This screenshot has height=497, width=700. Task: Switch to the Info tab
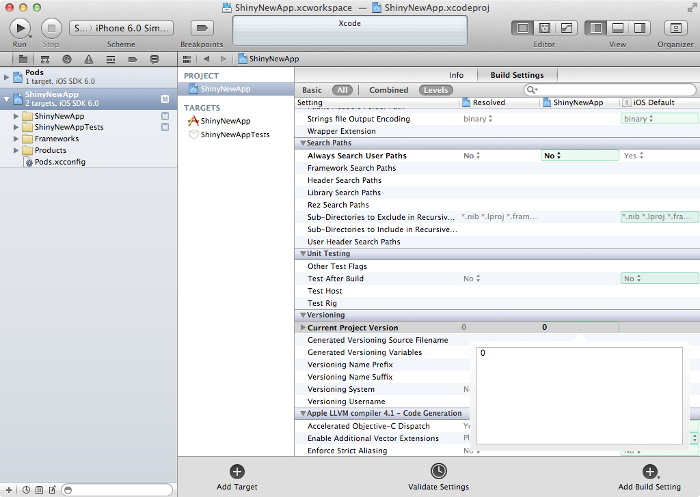coord(456,75)
